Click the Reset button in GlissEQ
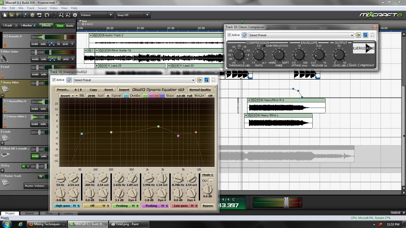The height and width of the screenshot is (228, 406). pos(109,90)
